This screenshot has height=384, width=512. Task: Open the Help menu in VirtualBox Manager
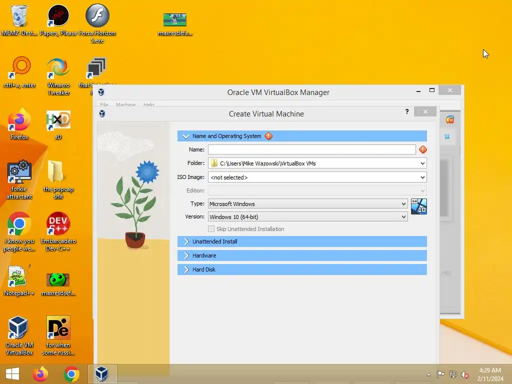coord(149,104)
